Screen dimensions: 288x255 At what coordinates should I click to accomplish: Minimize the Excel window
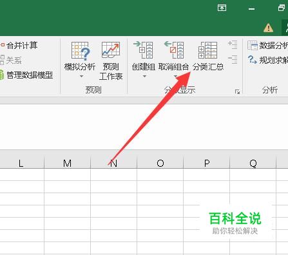251,8
